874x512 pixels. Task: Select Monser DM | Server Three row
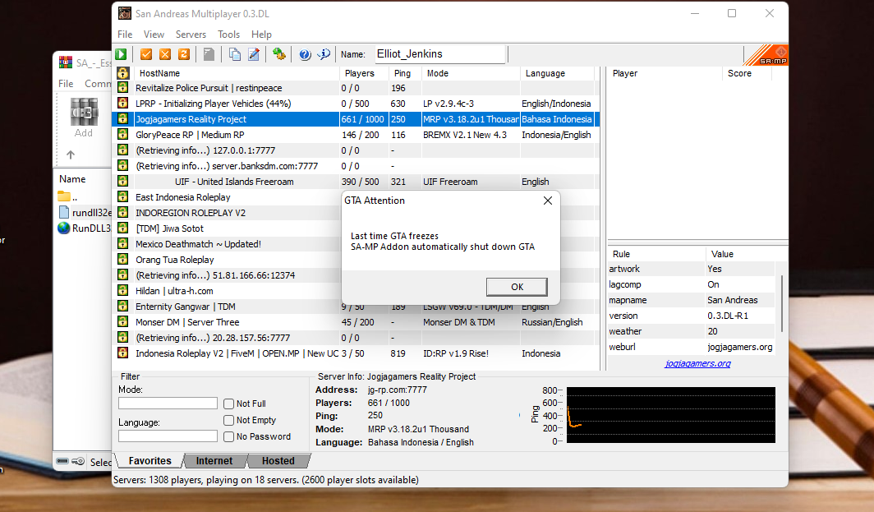coord(356,322)
